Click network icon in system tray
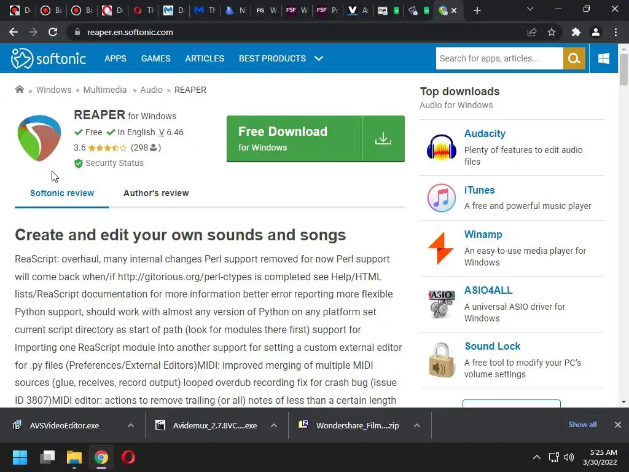 tap(553, 457)
